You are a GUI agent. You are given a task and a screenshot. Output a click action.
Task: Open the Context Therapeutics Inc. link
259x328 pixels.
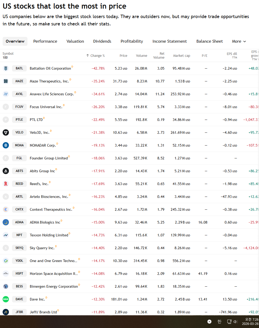51,209
